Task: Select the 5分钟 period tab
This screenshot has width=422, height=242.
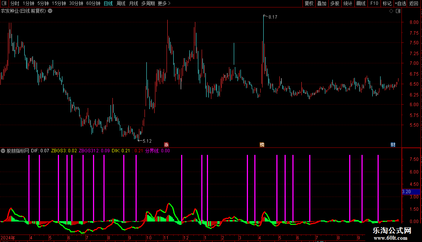Action: tap(43, 3)
